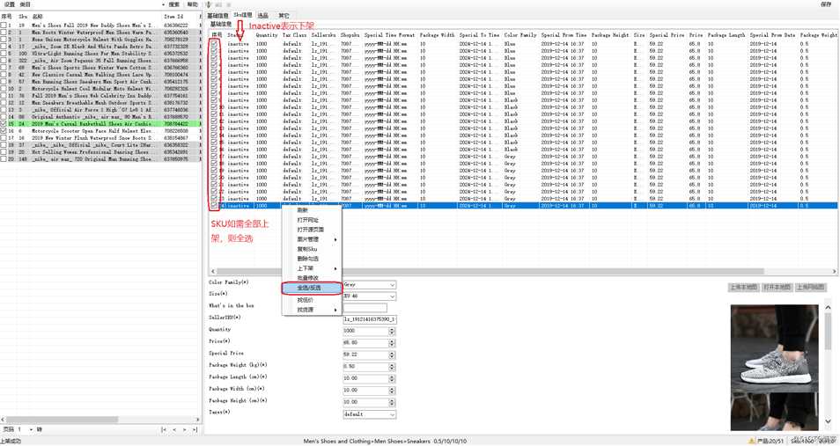This screenshot has width=840, height=446.
Task: Click the 打开本地图 button
Action: [777, 287]
